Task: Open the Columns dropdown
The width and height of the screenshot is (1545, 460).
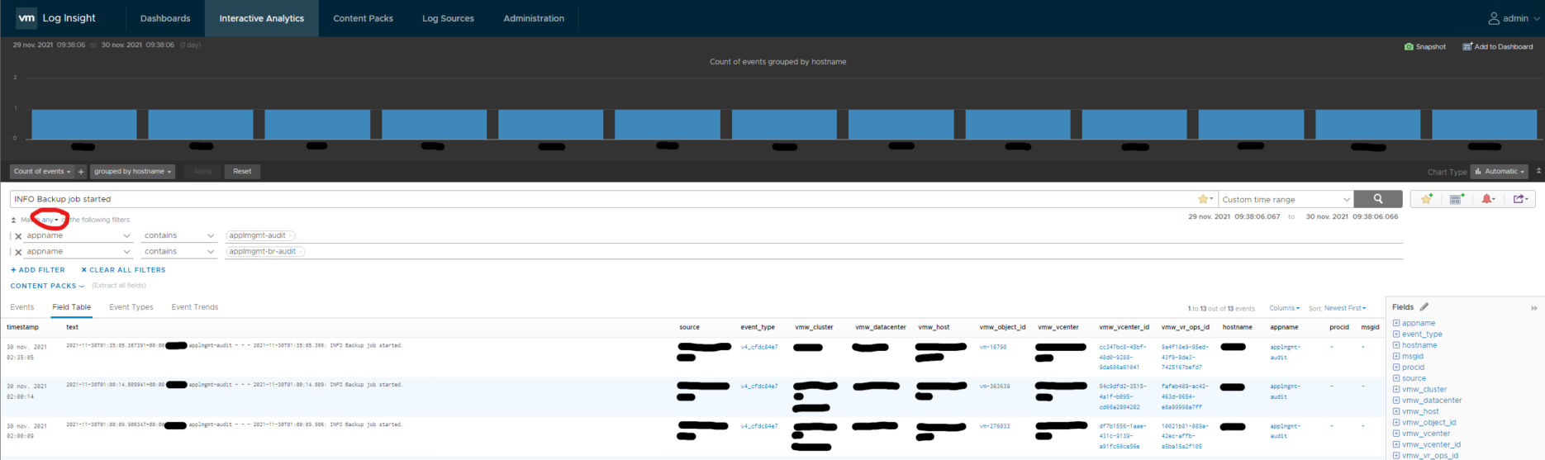Action: point(1284,308)
